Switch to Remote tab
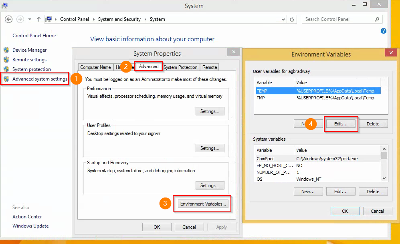400x244 pixels. click(x=210, y=67)
